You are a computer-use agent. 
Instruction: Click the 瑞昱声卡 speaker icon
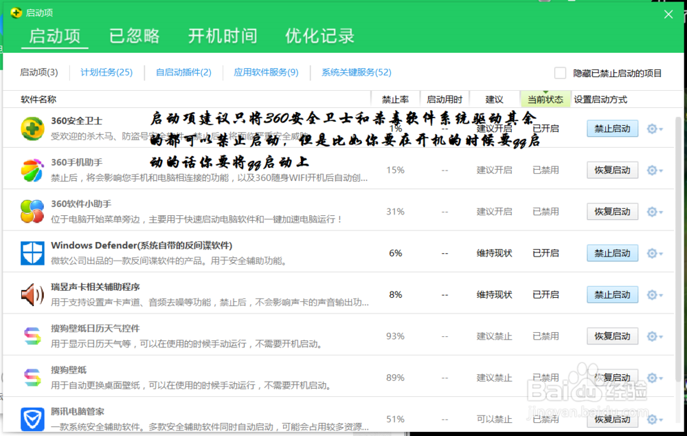point(32,294)
